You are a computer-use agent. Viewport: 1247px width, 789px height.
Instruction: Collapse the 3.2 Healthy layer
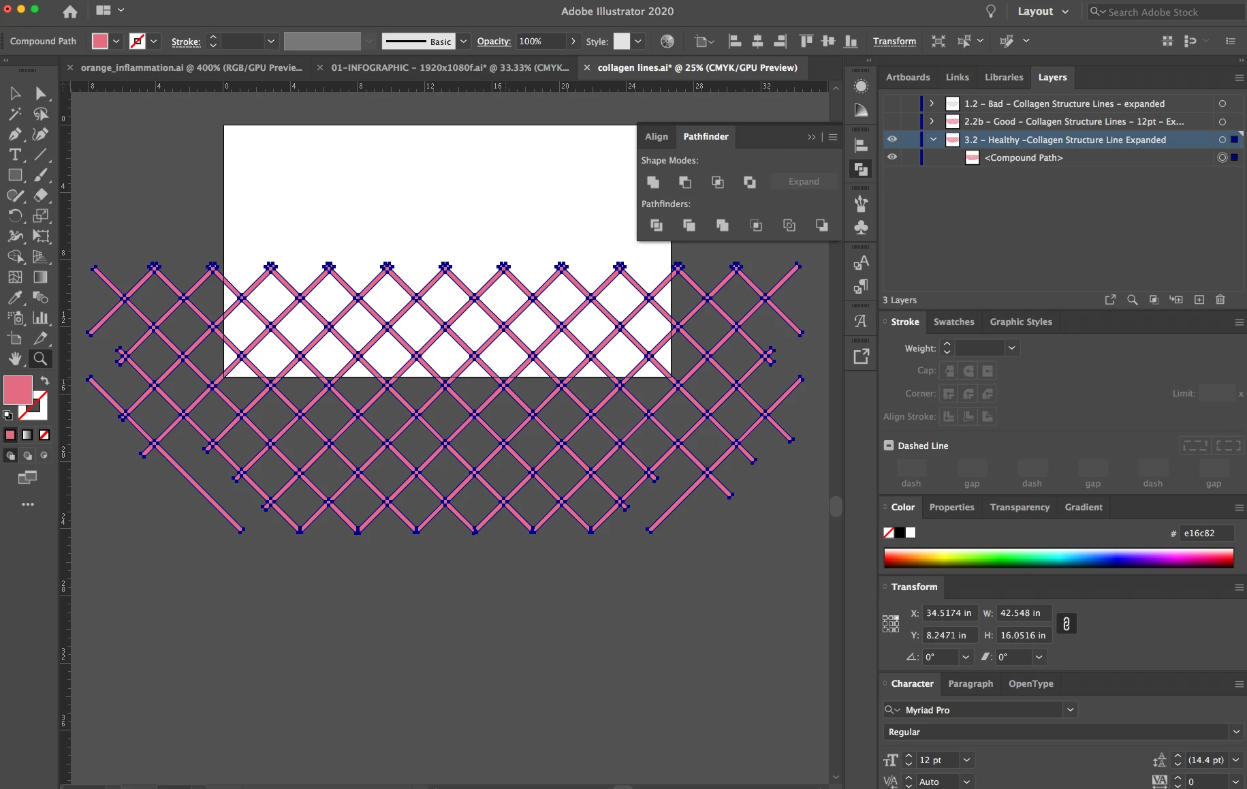tap(933, 140)
